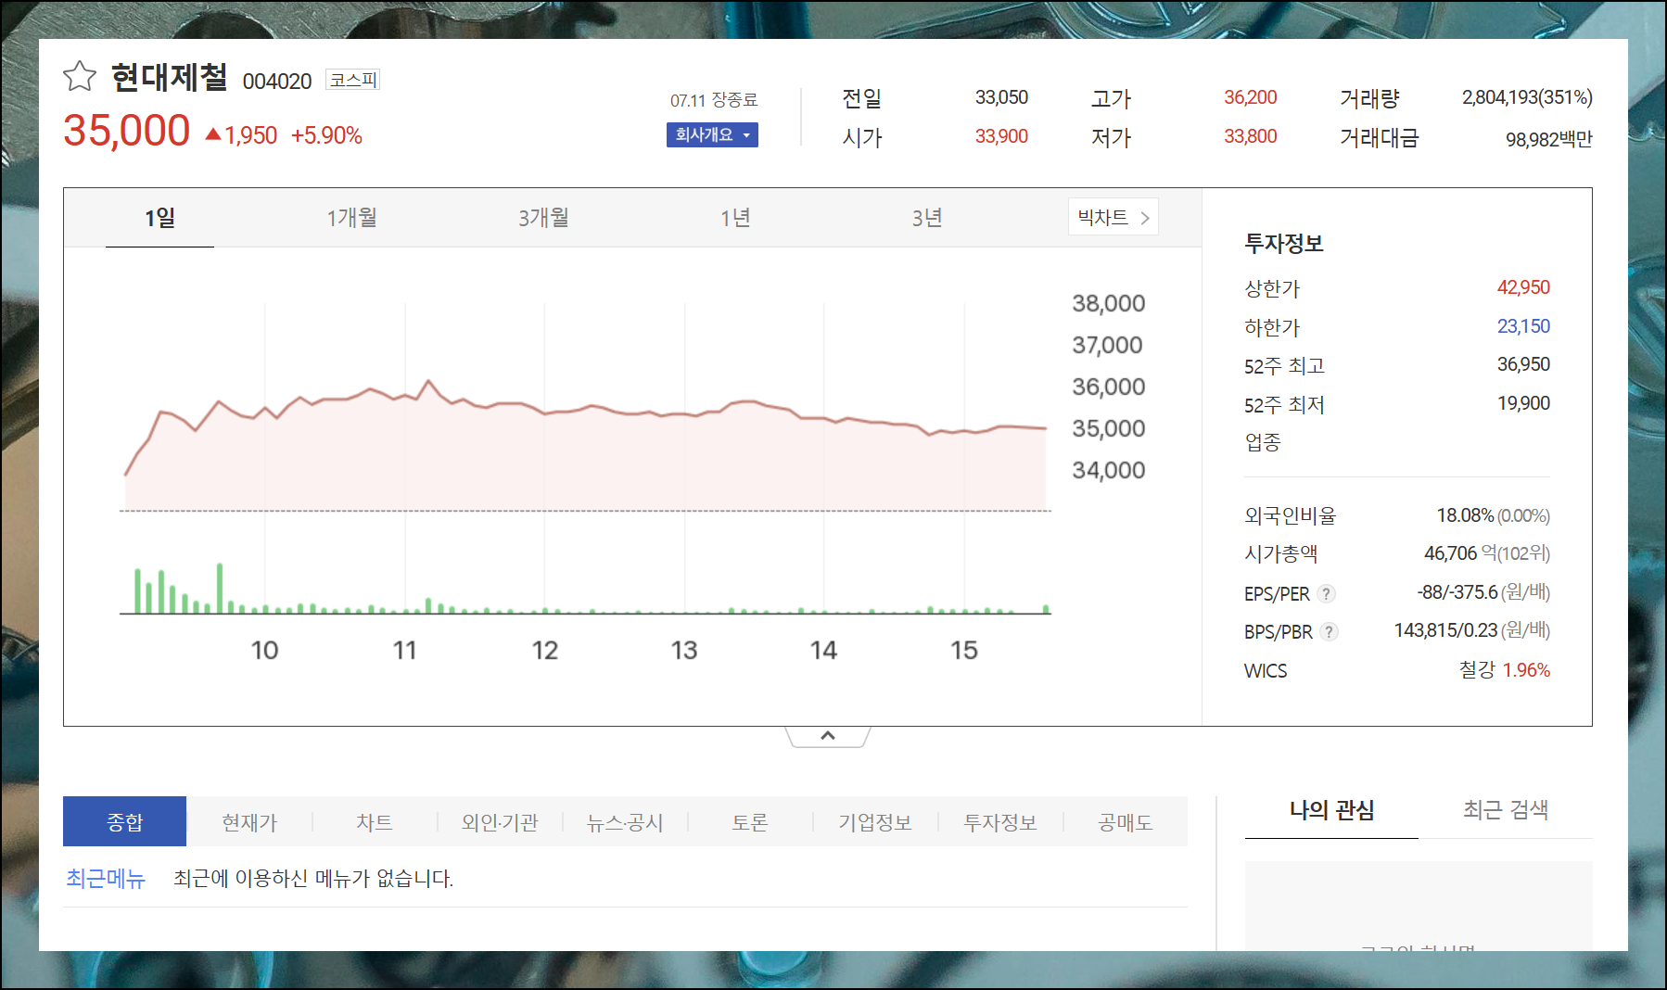Screen dimensions: 1667x990
Task: Click the 거래대금 value 98,982백만
Action: click(1548, 139)
